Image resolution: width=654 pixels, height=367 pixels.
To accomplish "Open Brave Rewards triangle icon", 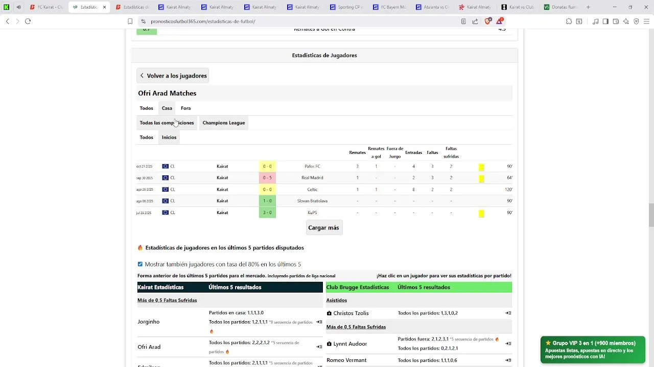I will click(x=500, y=21).
